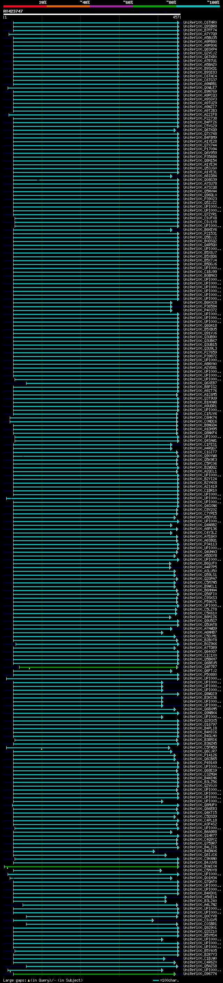
Task: Click the "Large gaps" legend text
Action: (15, 980)
